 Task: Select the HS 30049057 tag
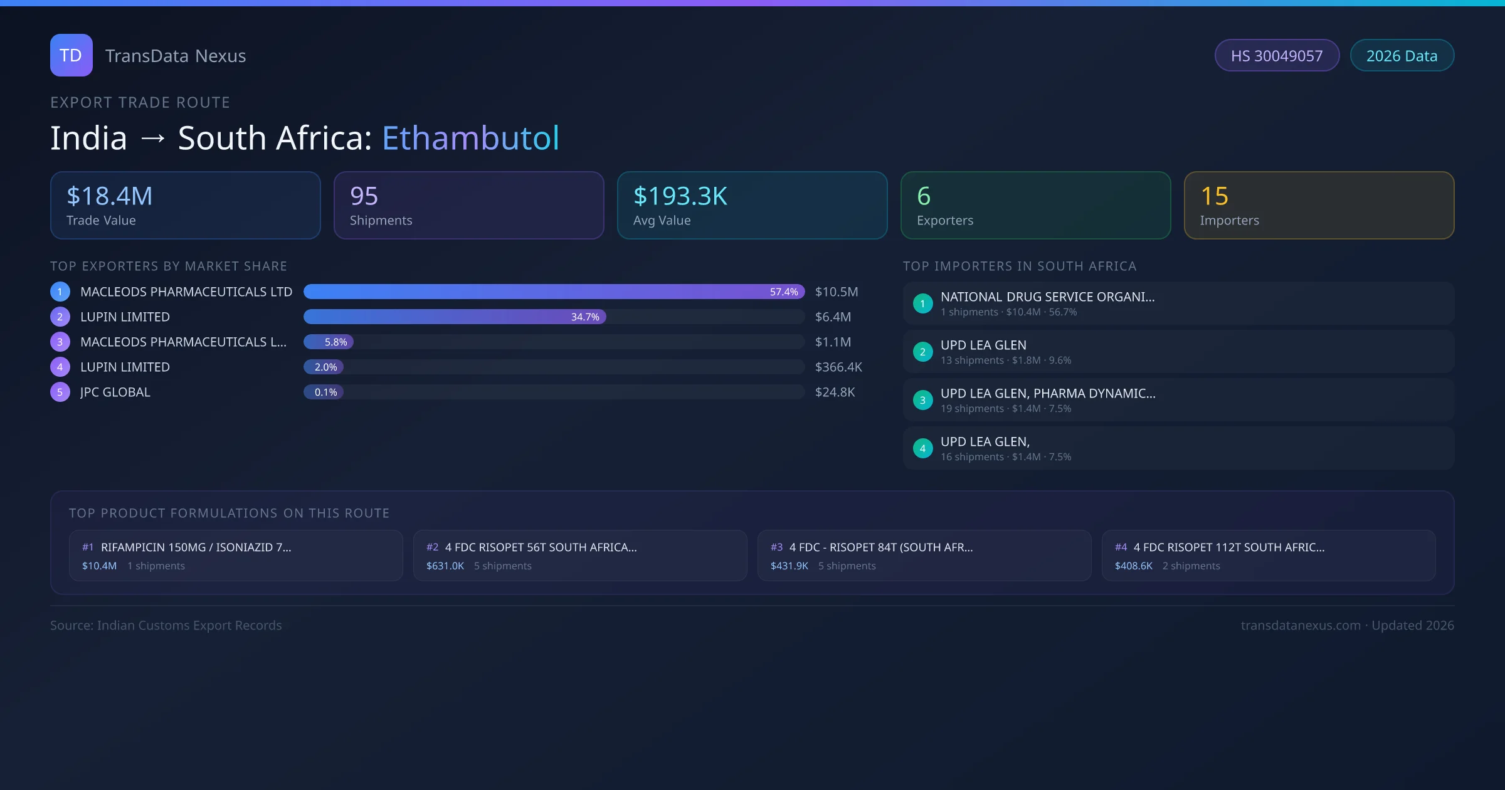point(1277,56)
